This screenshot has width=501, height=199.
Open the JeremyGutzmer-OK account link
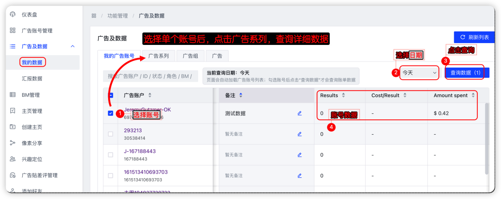[x=148, y=110]
